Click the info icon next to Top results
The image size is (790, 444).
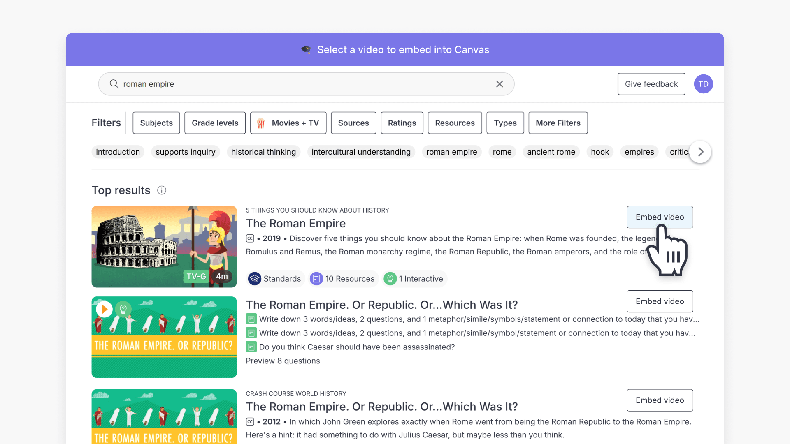162,190
